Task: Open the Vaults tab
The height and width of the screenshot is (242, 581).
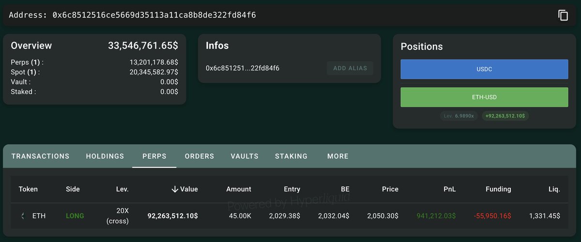Action: point(245,156)
